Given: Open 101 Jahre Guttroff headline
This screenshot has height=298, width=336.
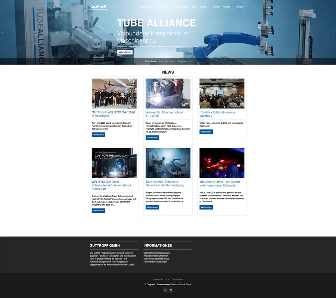Looking at the screenshot, I should coord(220,183).
